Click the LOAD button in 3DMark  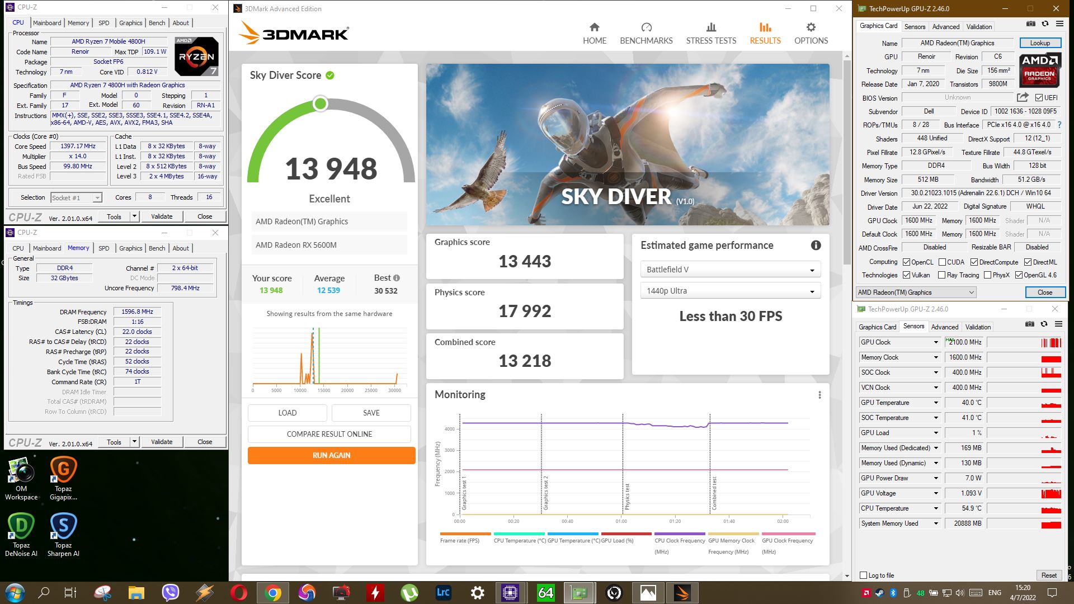(x=287, y=413)
